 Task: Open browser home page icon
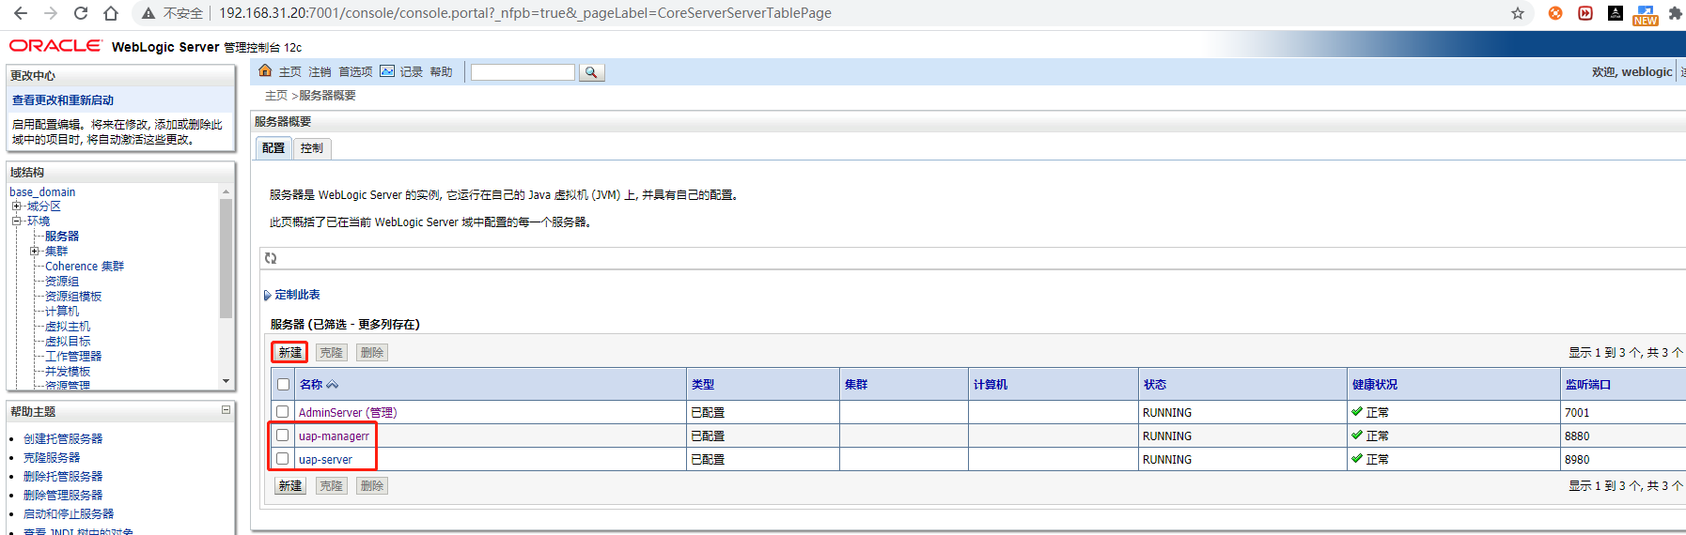(111, 13)
